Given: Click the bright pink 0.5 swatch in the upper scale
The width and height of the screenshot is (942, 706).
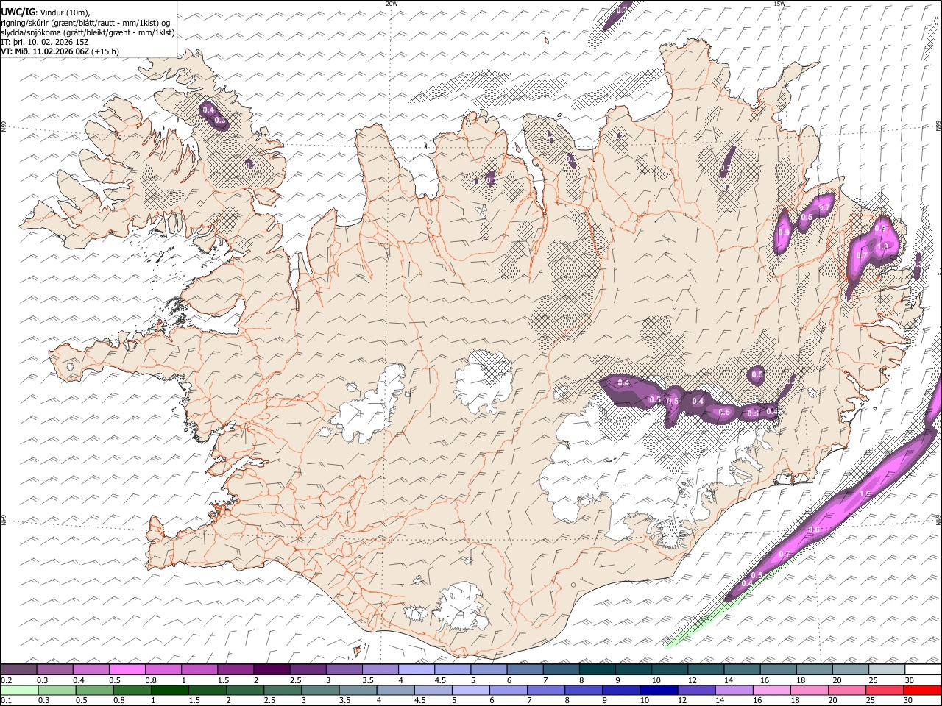Looking at the screenshot, I should pyautogui.click(x=127, y=669).
